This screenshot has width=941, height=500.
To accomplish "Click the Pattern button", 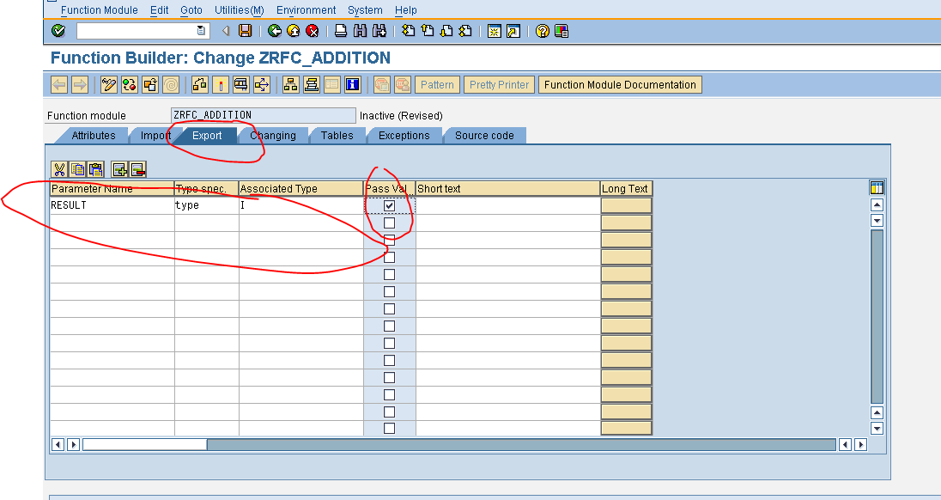I will pyautogui.click(x=437, y=85).
